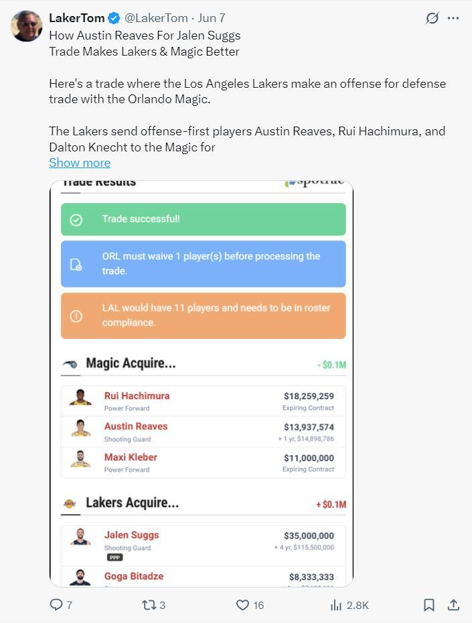This screenshot has width=472, height=623.
Task: Share the post via share icon
Action: [453, 605]
